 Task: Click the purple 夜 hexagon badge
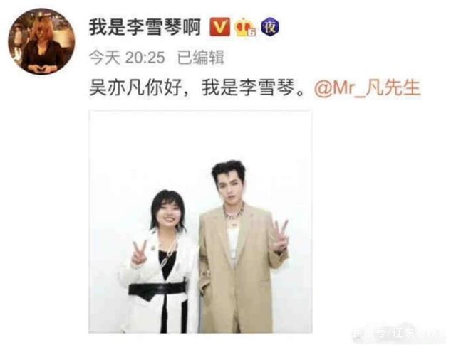(x=270, y=27)
